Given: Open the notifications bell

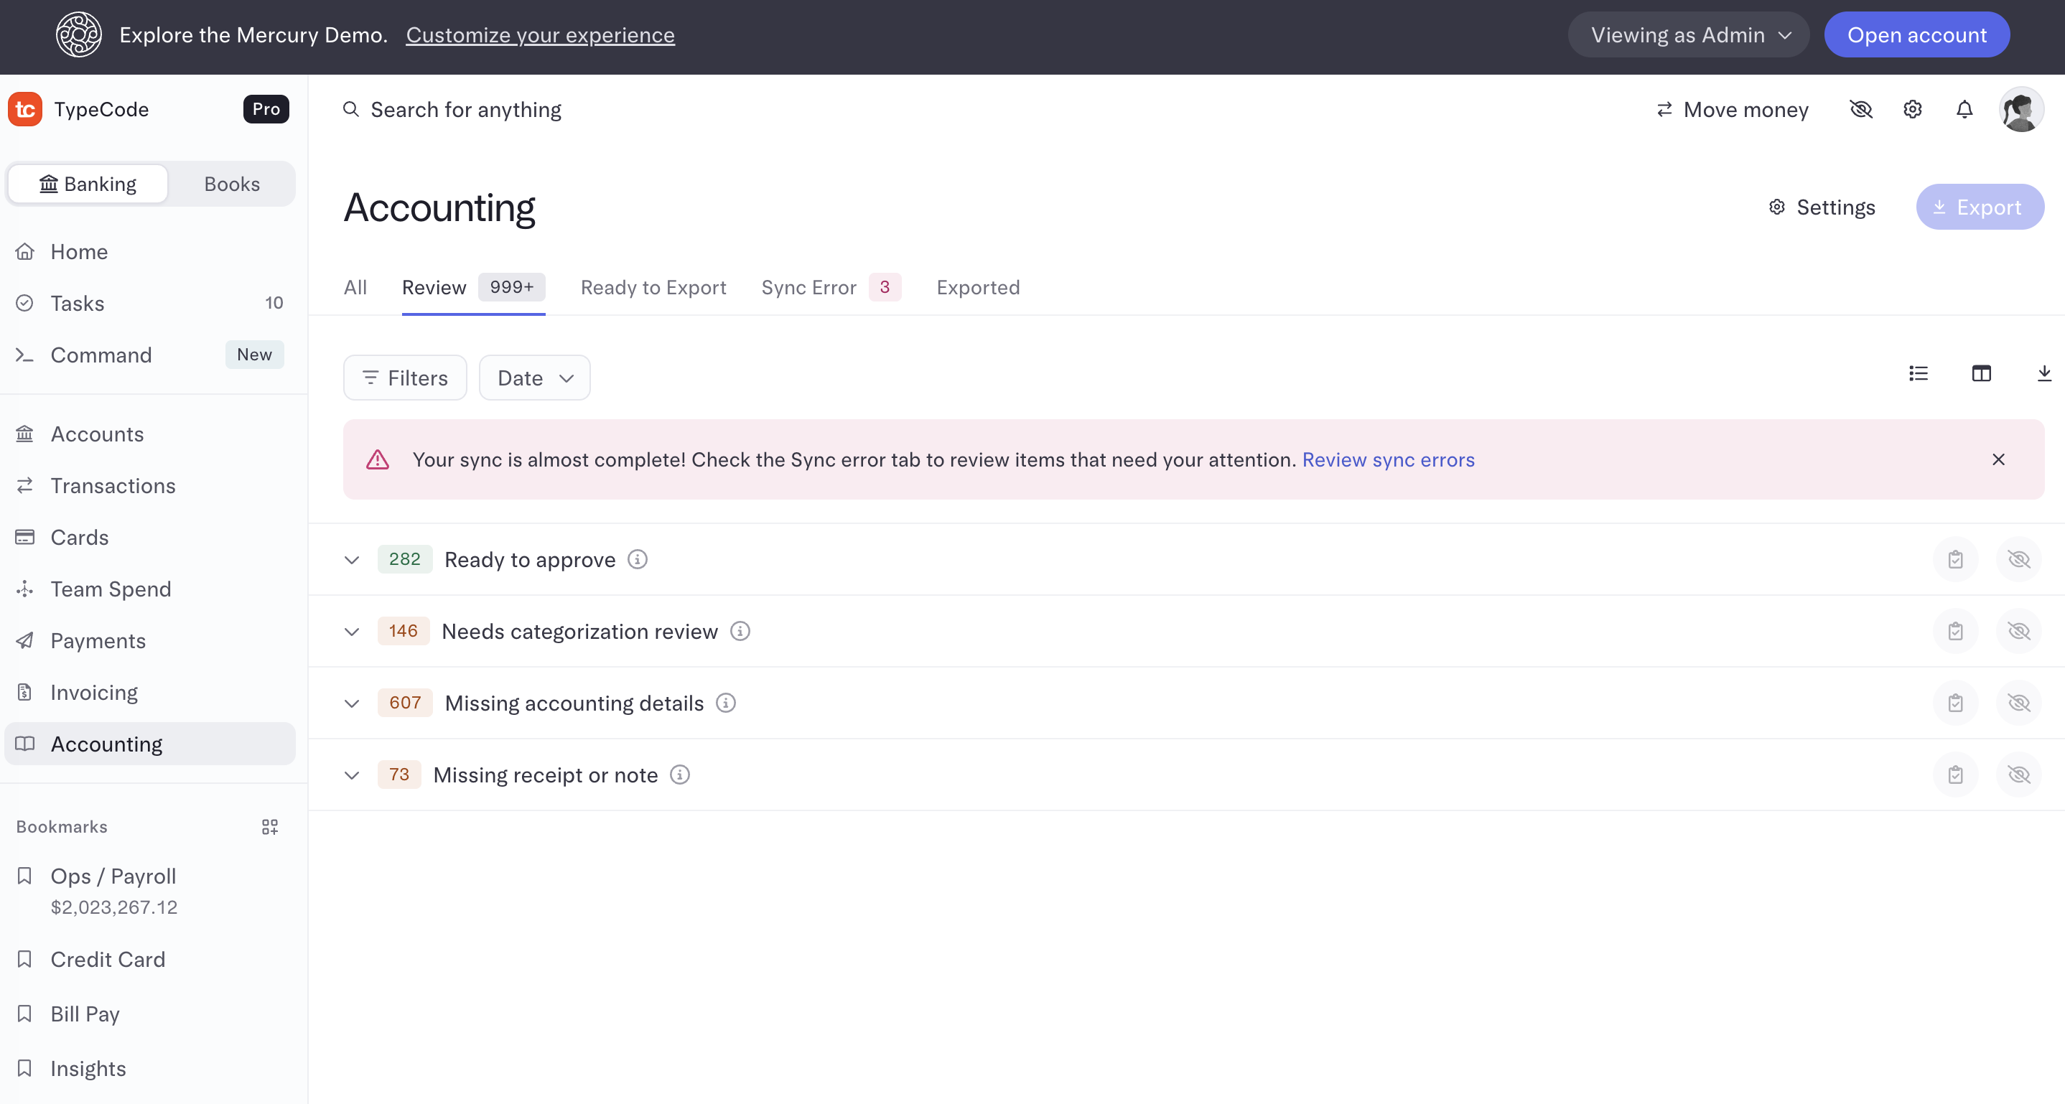Looking at the screenshot, I should point(1964,109).
